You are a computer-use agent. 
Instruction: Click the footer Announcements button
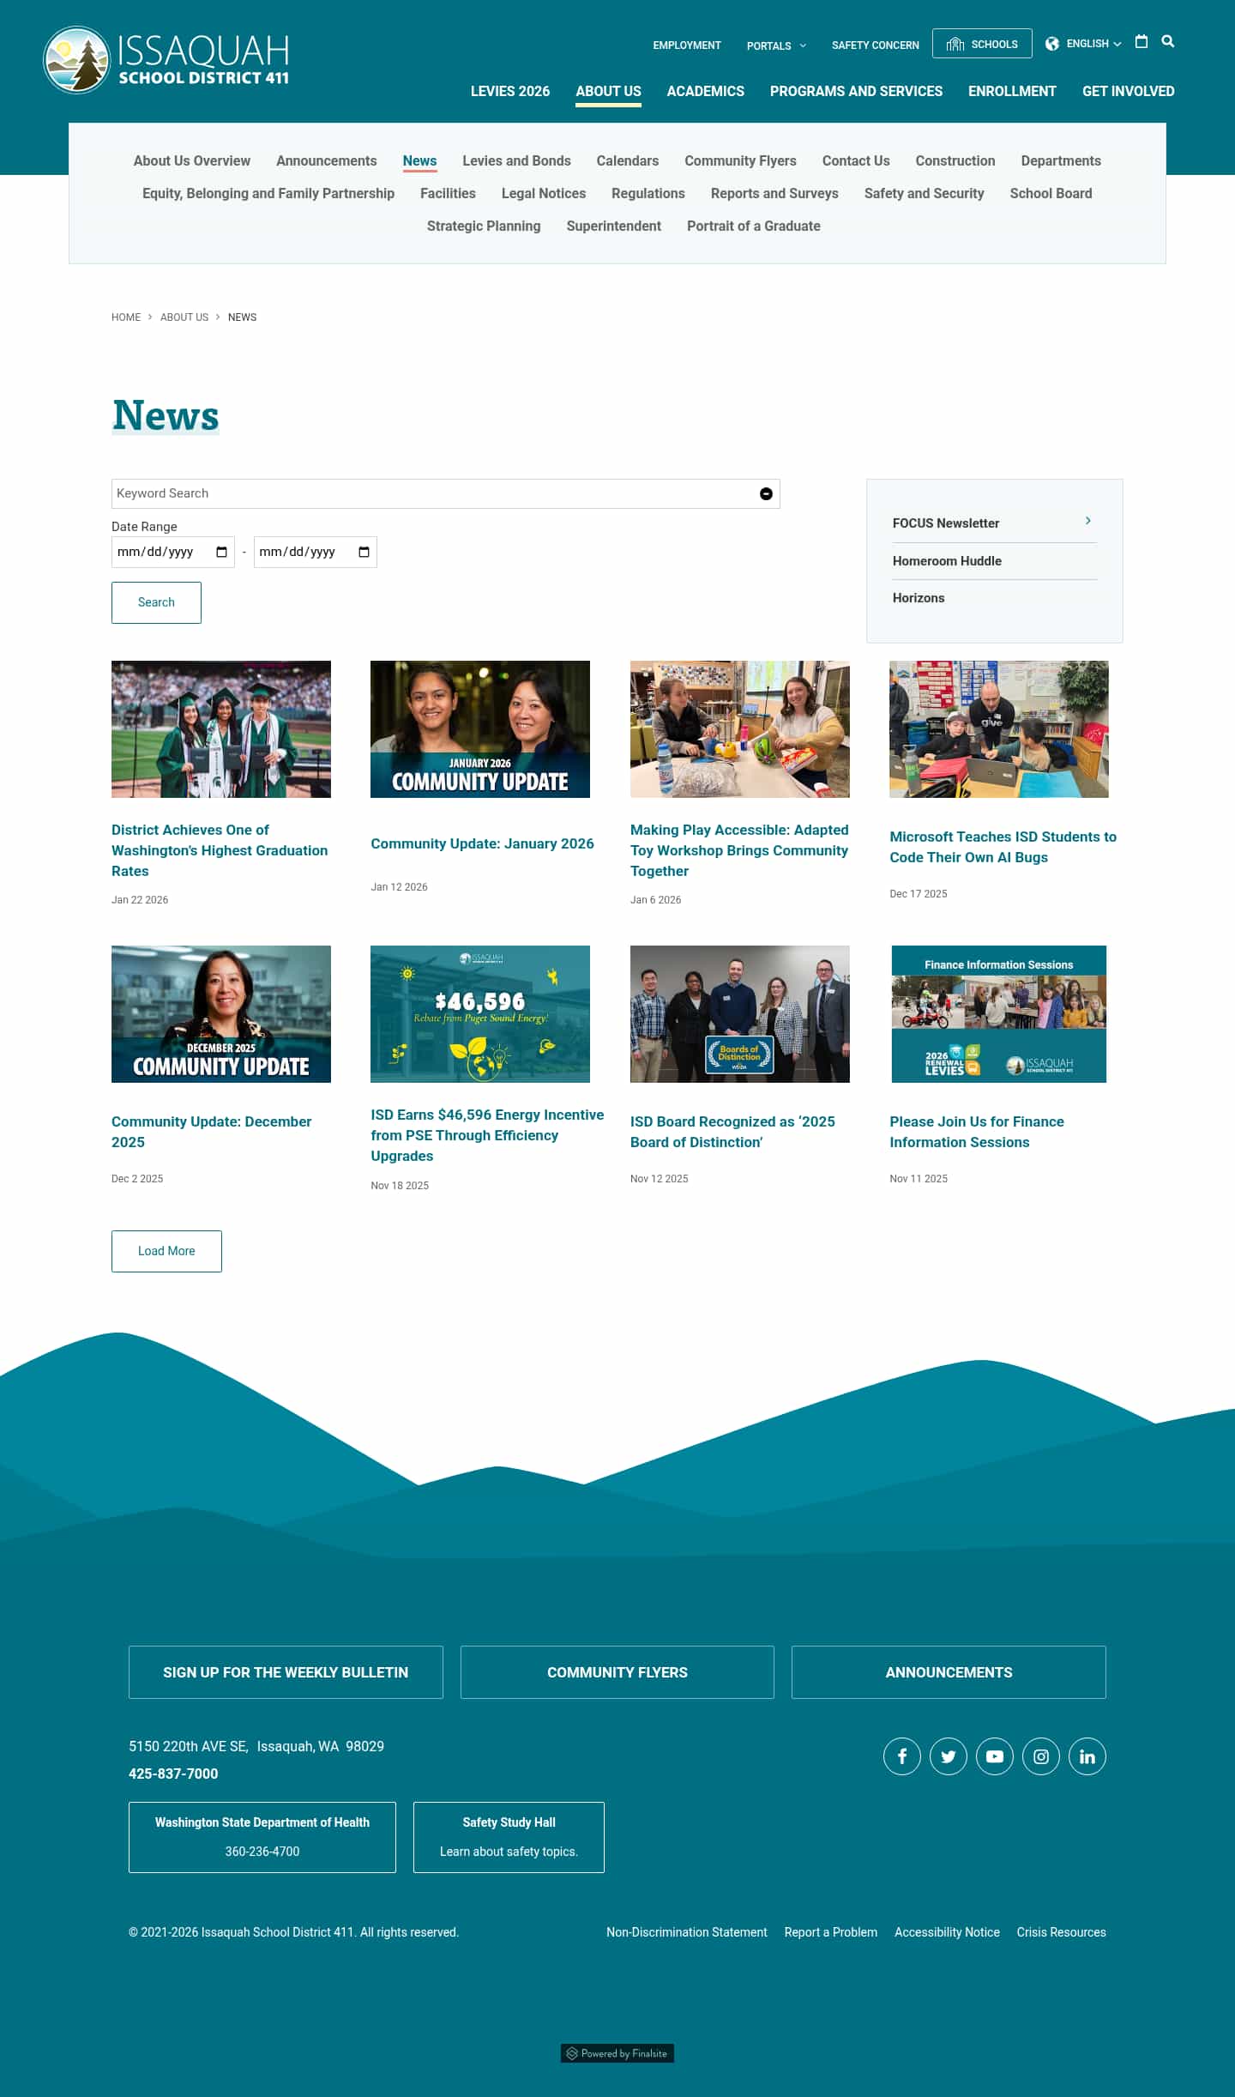point(949,1672)
